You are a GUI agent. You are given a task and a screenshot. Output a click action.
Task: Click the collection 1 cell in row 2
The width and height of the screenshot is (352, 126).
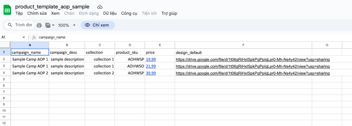pos(100,59)
